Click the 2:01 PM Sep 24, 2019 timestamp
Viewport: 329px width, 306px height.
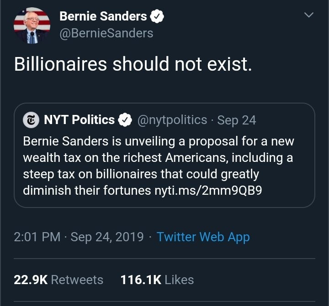[x=79, y=237]
